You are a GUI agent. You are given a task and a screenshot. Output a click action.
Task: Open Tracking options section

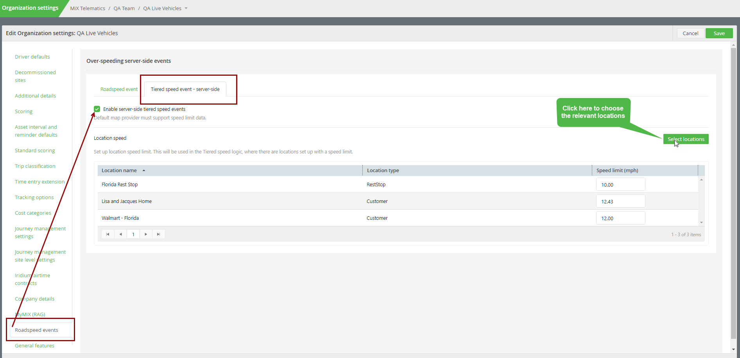[34, 197]
